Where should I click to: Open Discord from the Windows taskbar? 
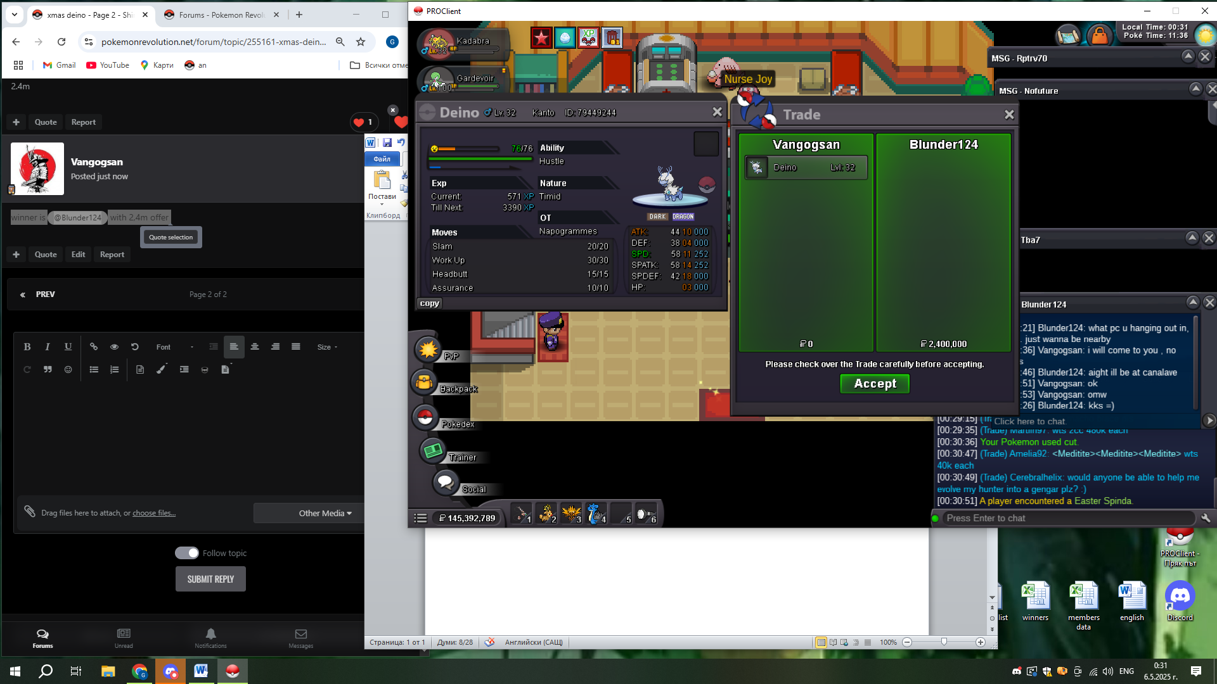pos(171,671)
